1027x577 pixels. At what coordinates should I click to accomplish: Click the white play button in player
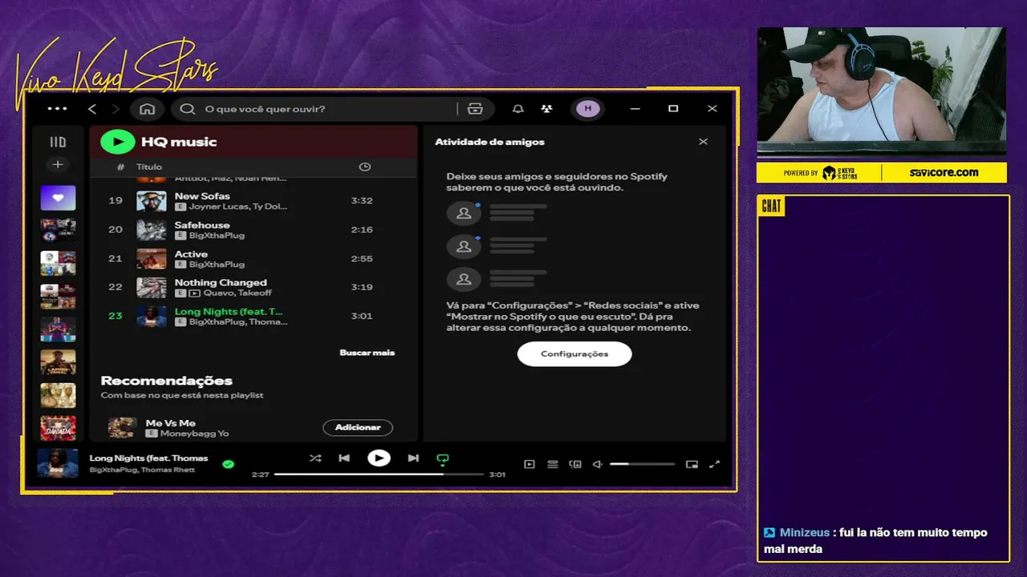(x=379, y=458)
